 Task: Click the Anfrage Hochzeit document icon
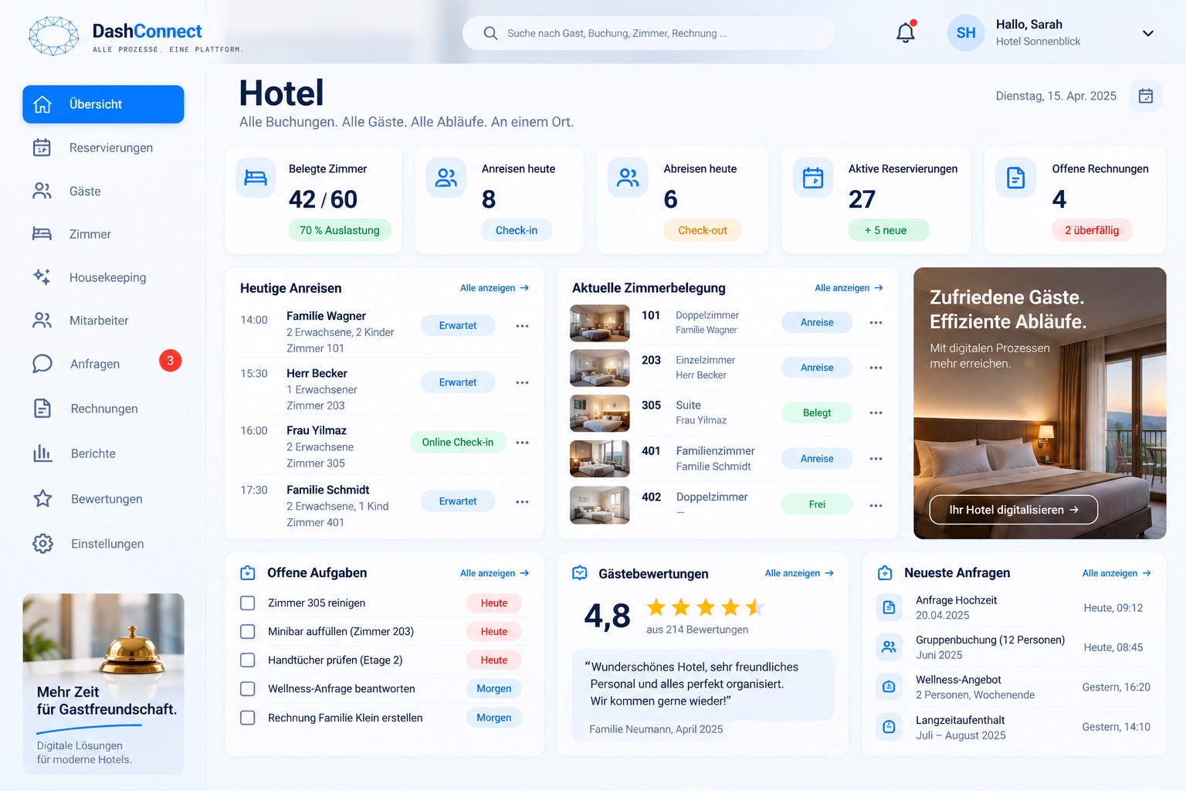tap(889, 607)
